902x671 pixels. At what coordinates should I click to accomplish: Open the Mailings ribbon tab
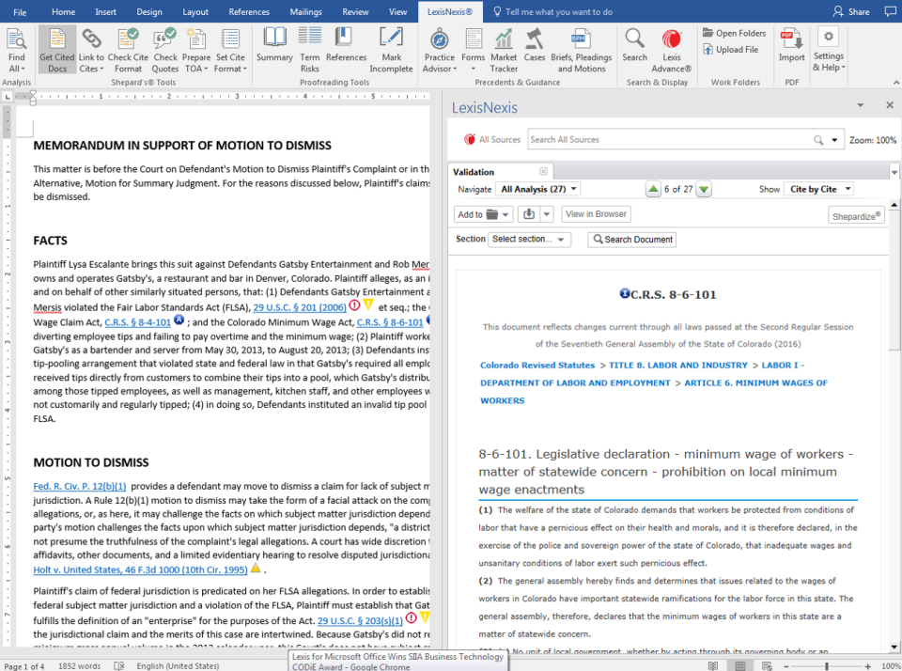click(305, 12)
